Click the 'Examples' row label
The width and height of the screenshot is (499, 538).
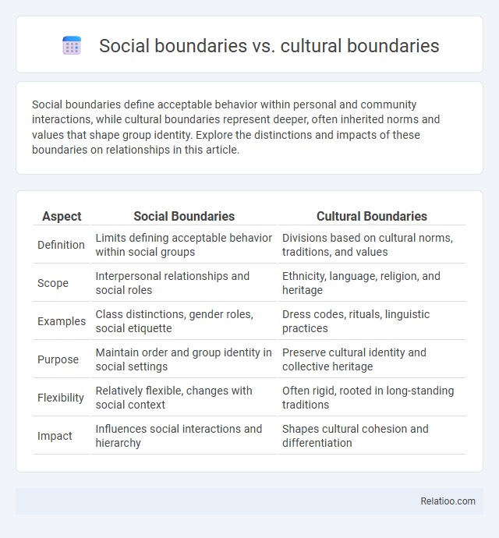coord(62,321)
